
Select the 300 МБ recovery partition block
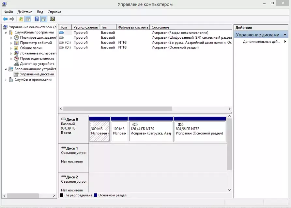click(100, 131)
